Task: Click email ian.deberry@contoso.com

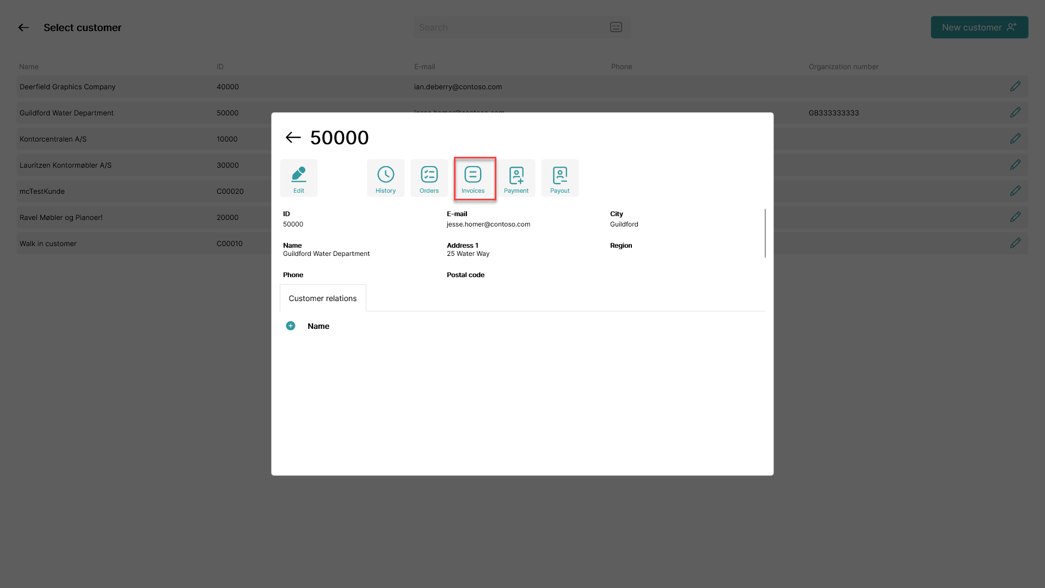Action: [458, 87]
